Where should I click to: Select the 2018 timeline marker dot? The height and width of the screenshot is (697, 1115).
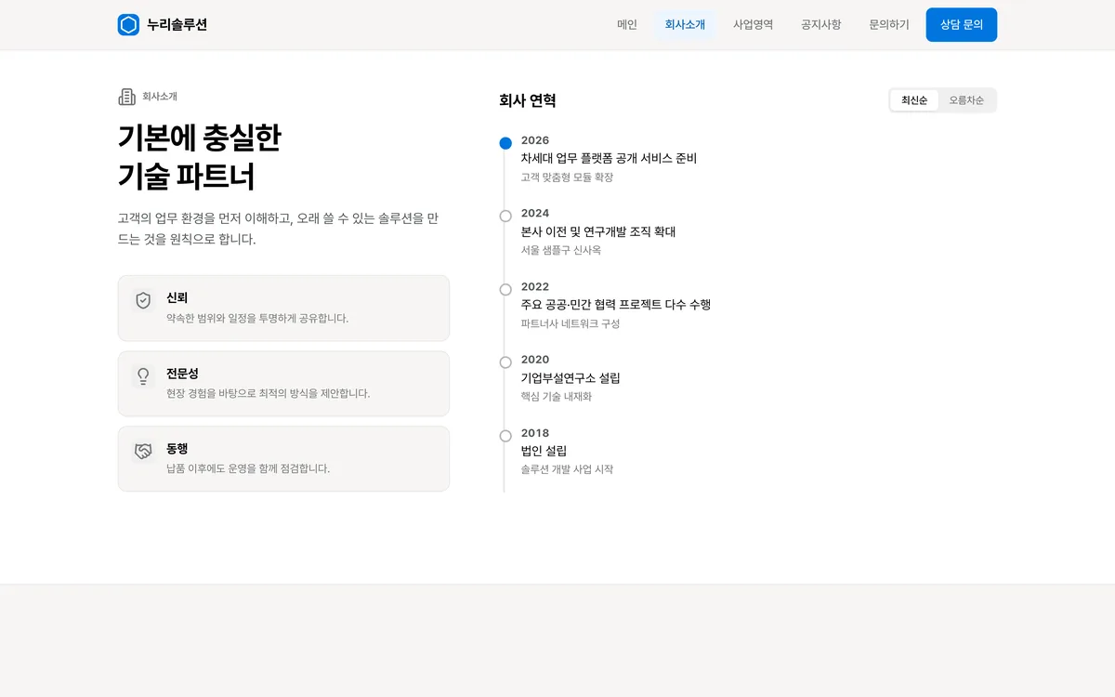pyautogui.click(x=505, y=436)
